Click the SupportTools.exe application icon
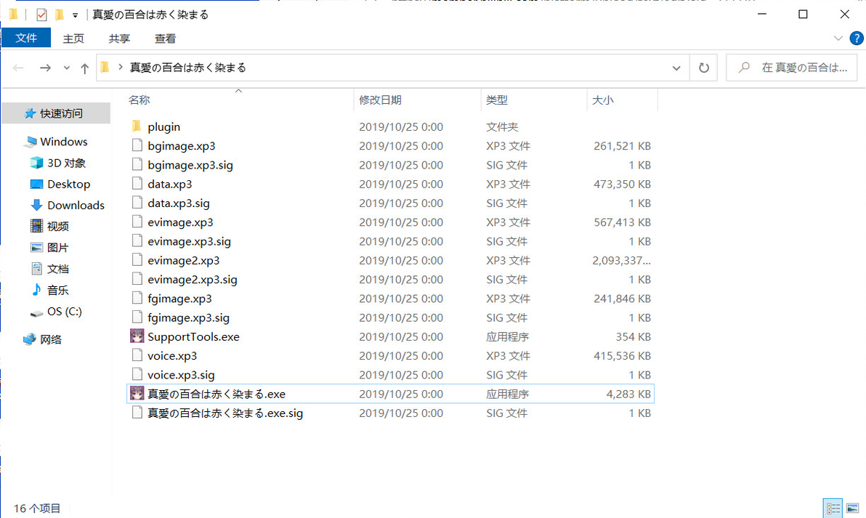Image resolution: width=866 pixels, height=518 pixels. (x=137, y=336)
